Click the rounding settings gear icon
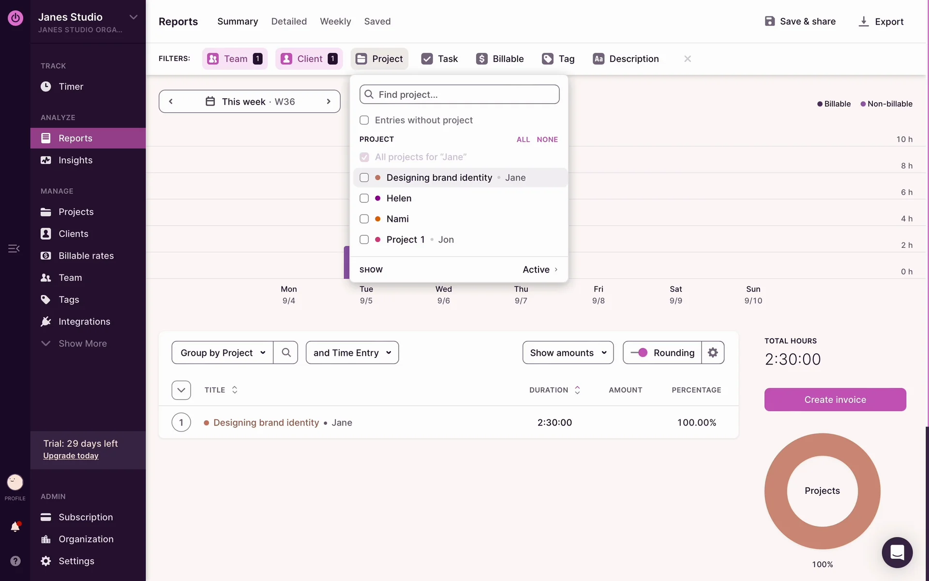 click(x=713, y=352)
